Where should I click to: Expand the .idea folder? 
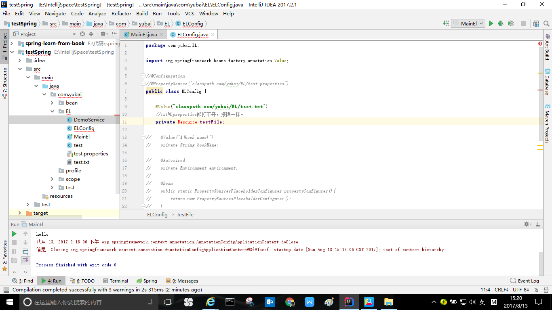tap(20, 60)
